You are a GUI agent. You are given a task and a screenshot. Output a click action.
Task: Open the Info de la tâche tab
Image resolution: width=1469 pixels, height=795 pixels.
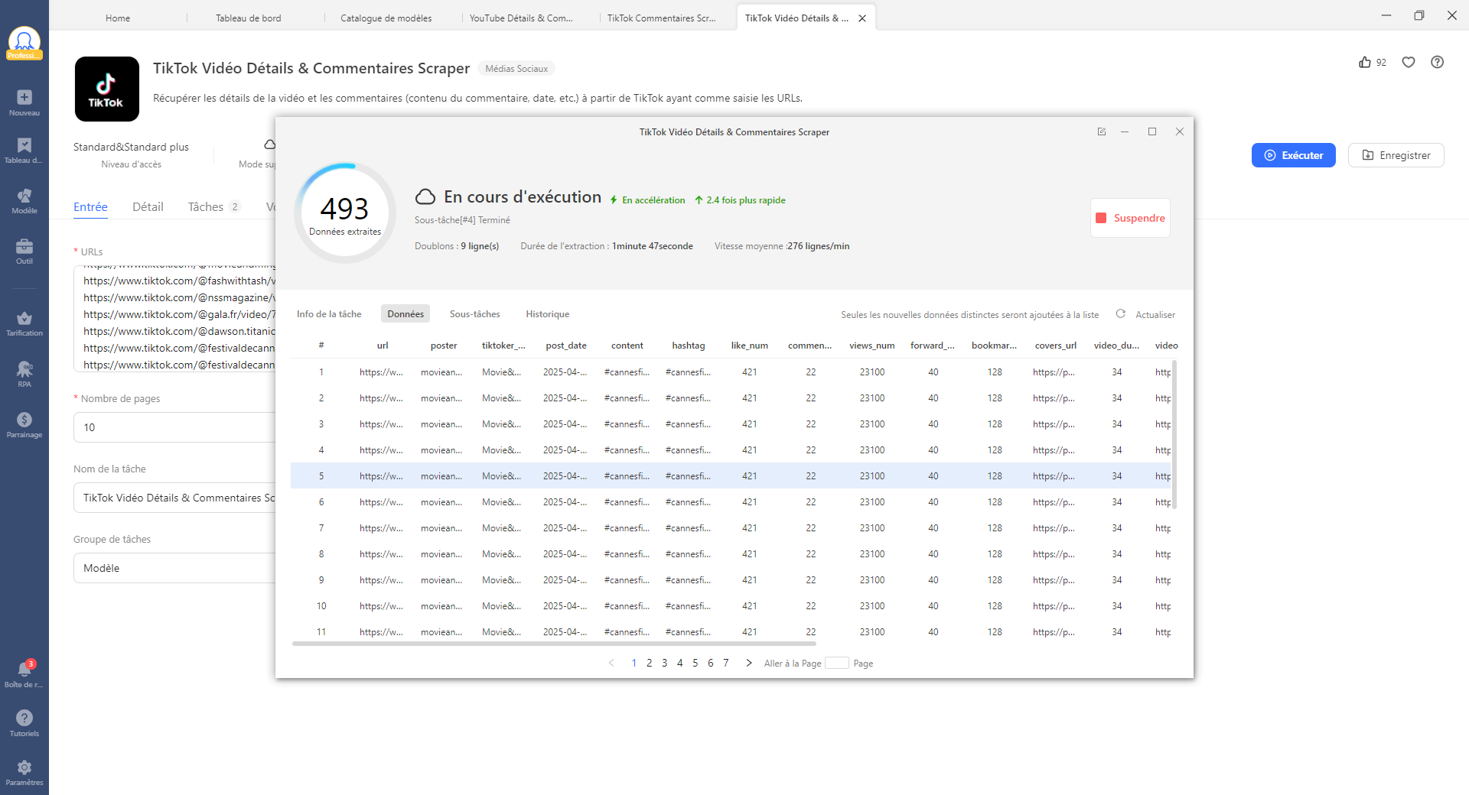(329, 314)
